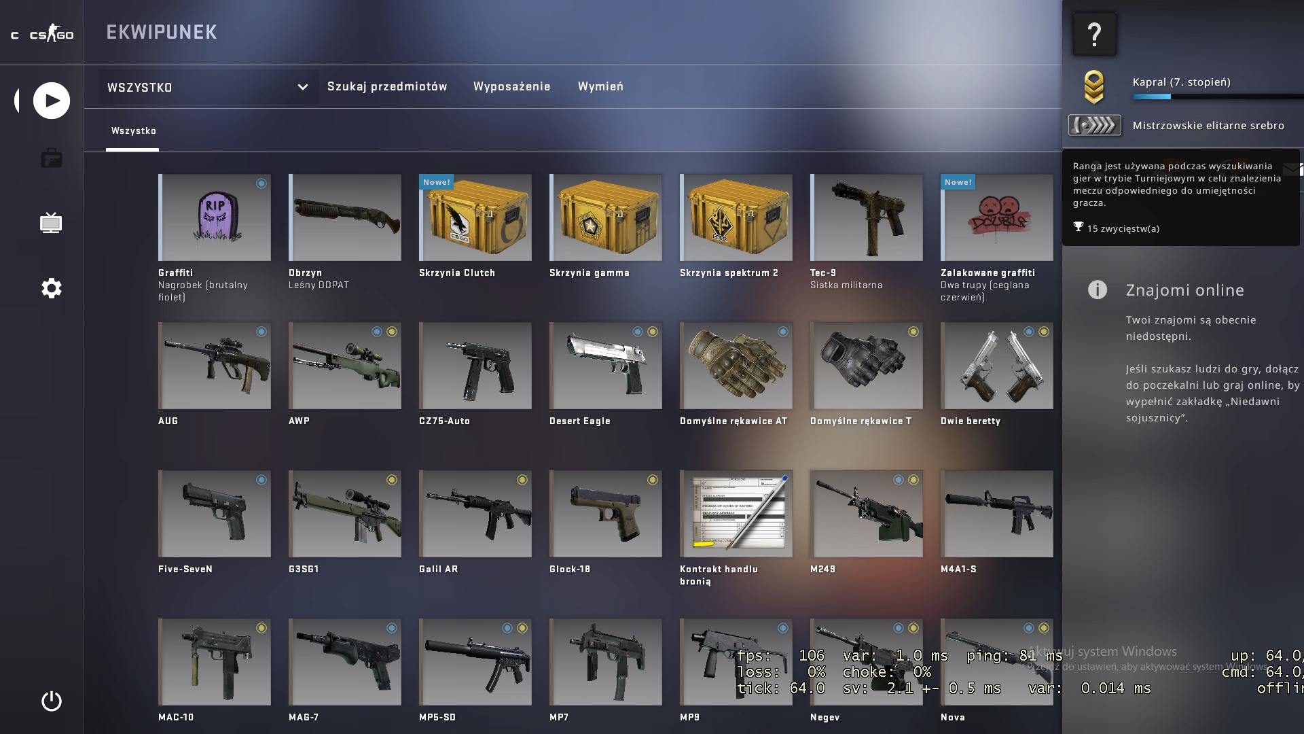Select the Galil AR tile
The width and height of the screenshot is (1304, 734).
(475, 514)
